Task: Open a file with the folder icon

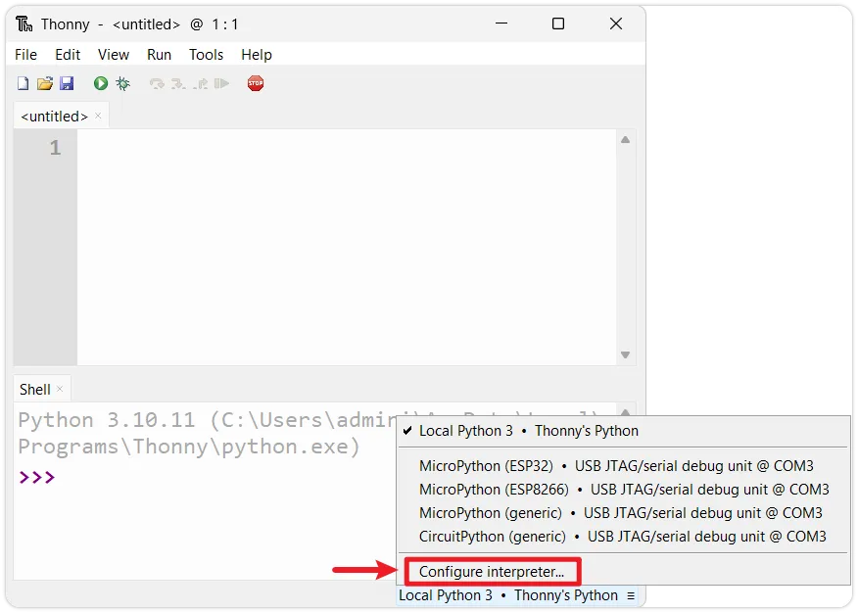Action: 44,84
